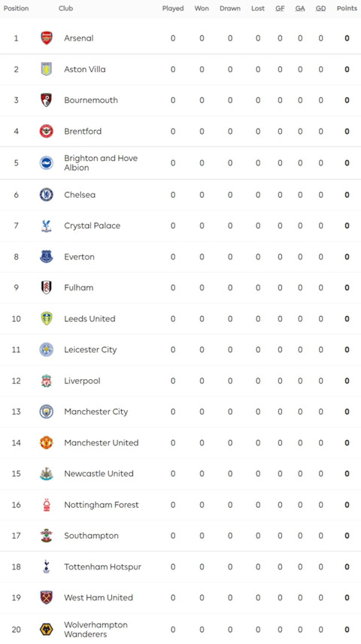This screenshot has height=644, width=361.
Task: Click the Points column header
Action: pyautogui.click(x=347, y=8)
